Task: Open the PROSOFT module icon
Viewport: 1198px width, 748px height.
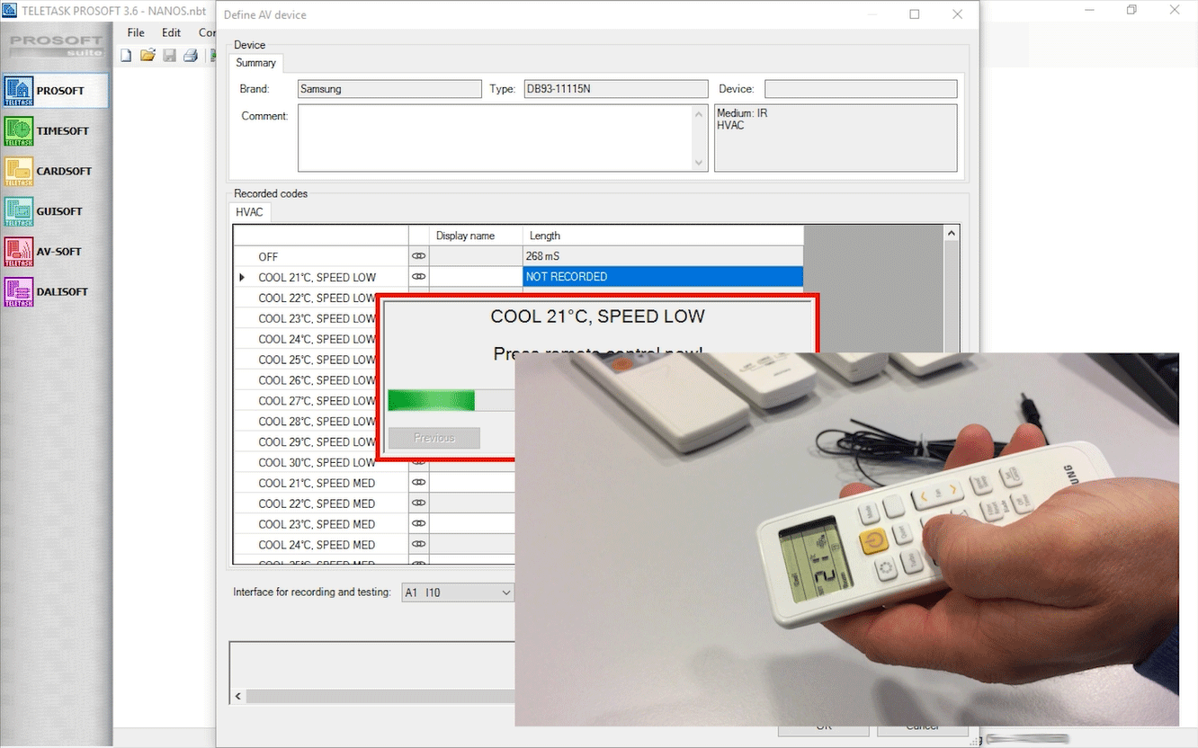Action: click(x=19, y=91)
